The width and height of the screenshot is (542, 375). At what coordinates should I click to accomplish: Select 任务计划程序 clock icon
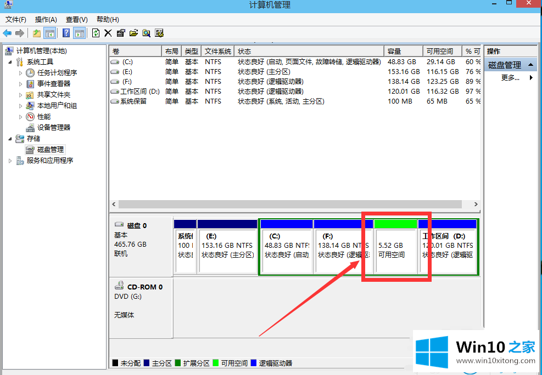(x=30, y=73)
